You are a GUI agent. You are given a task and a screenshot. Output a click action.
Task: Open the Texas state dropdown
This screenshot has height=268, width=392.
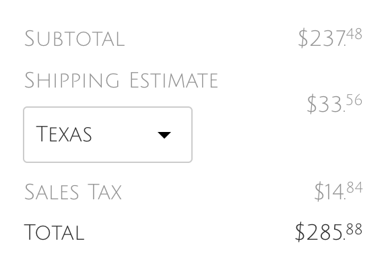coord(108,135)
